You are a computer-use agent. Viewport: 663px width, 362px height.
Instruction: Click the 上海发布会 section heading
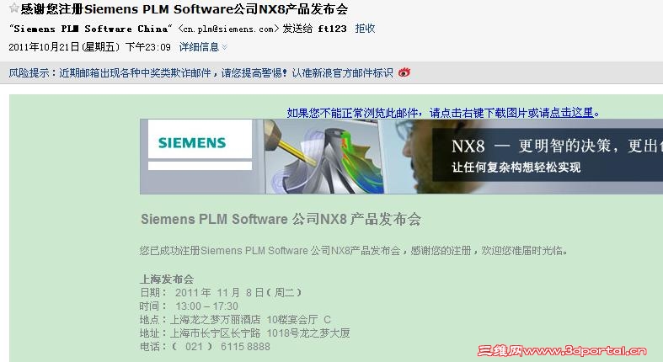167,279
